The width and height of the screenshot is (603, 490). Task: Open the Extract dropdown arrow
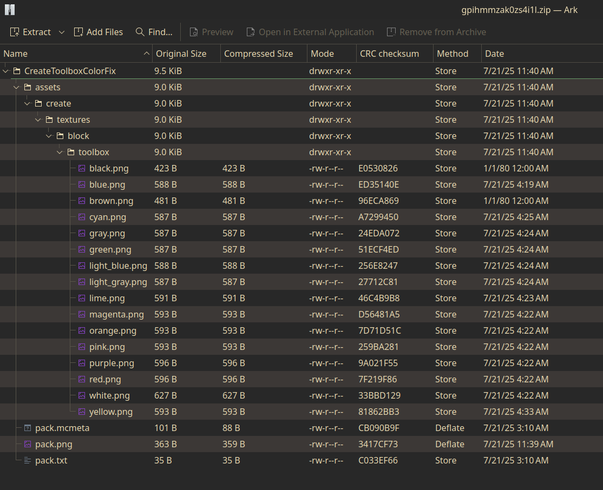pos(62,32)
